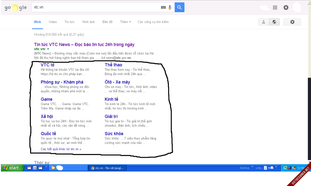The width and height of the screenshot is (311, 186).
Task: Click the Chrome taskbar button vtc.vn
Action: [x=107, y=168]
